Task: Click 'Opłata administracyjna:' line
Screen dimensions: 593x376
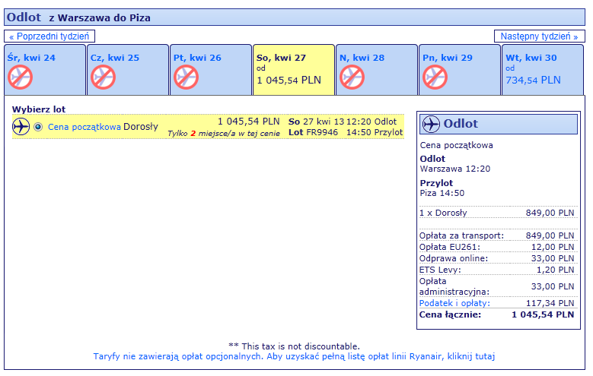Action: point(498,286)
